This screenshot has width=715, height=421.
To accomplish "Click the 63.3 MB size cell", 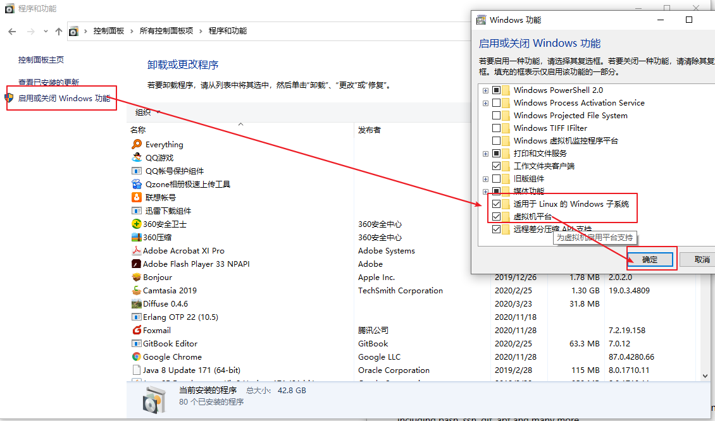I will pyautogui.click(x=584, y=343).
